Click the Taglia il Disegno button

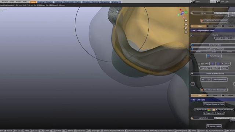214,56
